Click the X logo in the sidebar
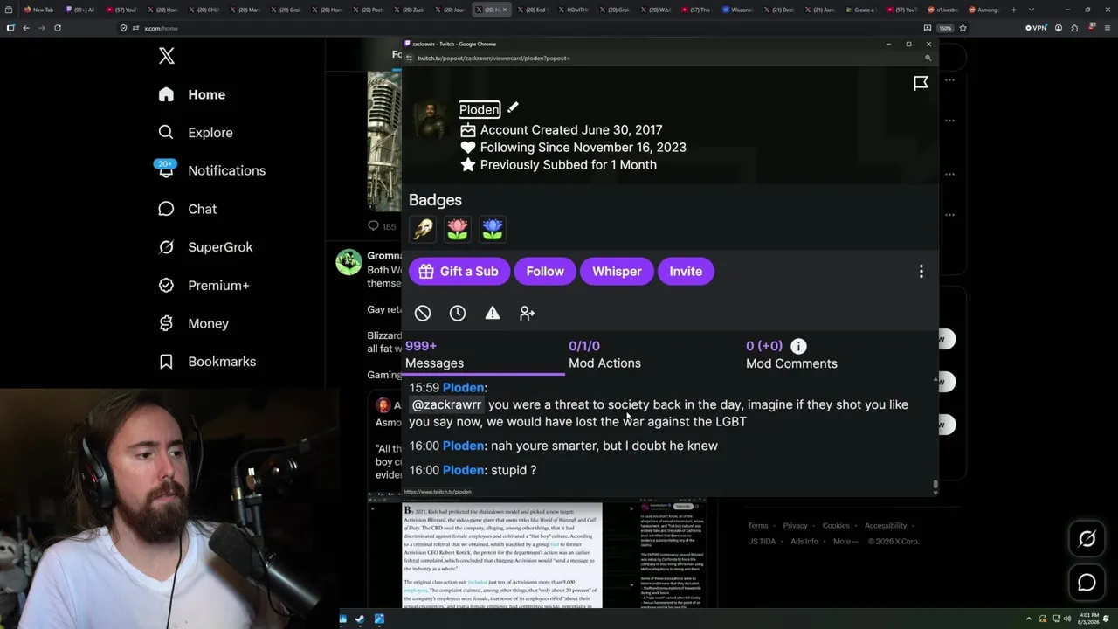This screenshot has height=629, width=1118. tap(167, 57)
